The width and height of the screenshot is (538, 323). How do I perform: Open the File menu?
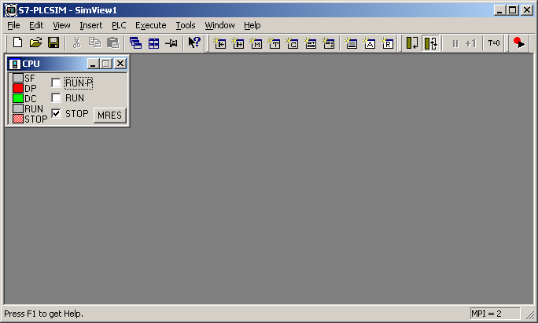pyautogui.click(x=13, y=25)
